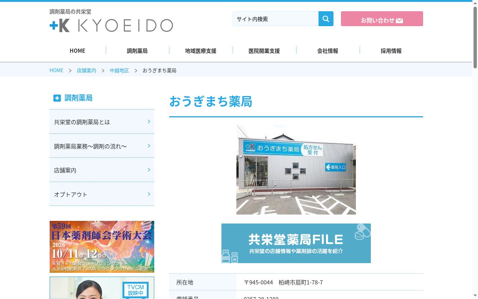Open 調剤薬局業務〜調剤の流れ〜 sidebar link

[x=102, y=146]
